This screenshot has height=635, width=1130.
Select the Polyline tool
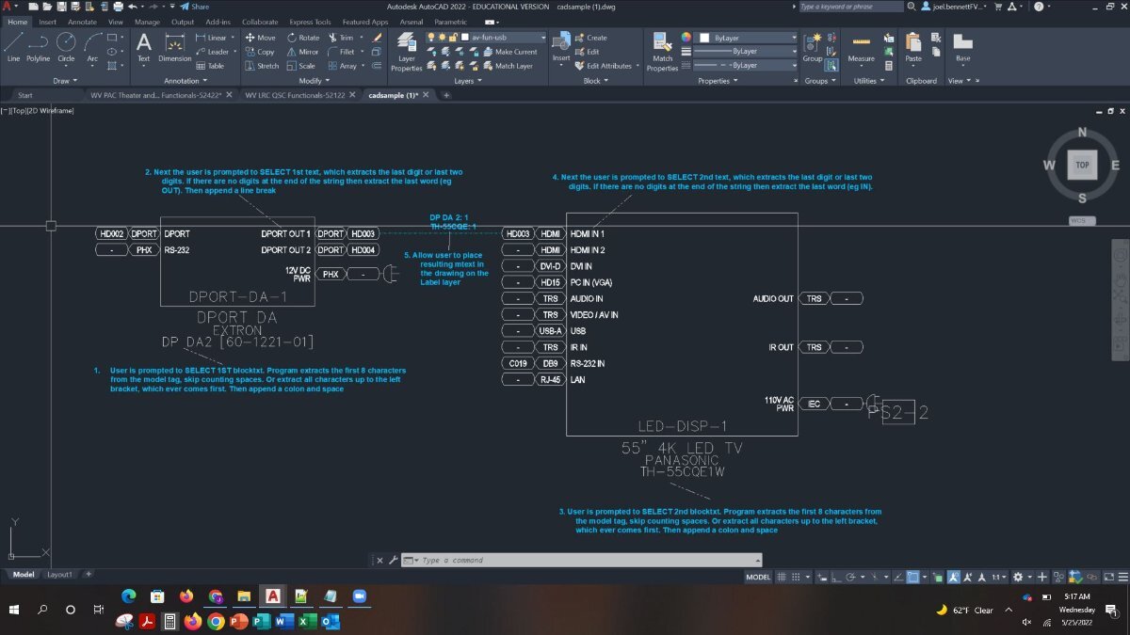(39, 44)
